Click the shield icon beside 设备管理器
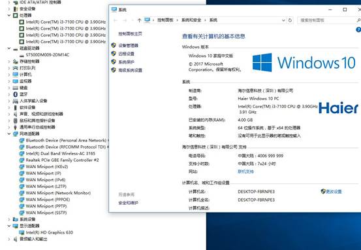 point(114,45)
